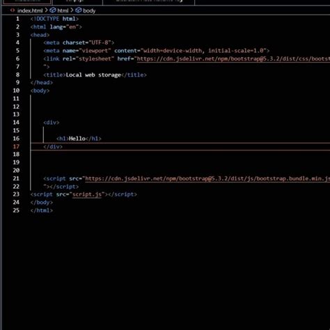Click line number 6 in the gutter
330x330 pixels.
pos(17,58)
